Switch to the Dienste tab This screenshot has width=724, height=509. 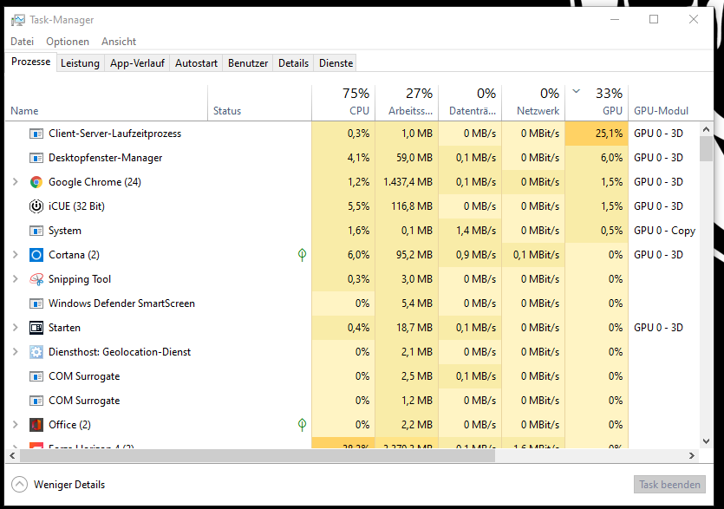click(336, 63)
